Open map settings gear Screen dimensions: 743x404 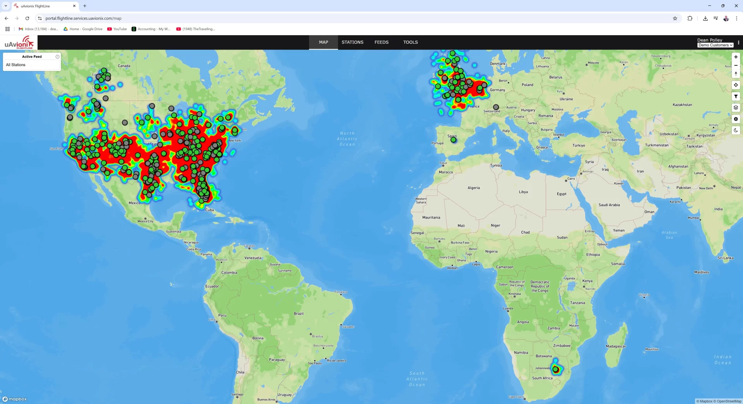coord(736,119)
